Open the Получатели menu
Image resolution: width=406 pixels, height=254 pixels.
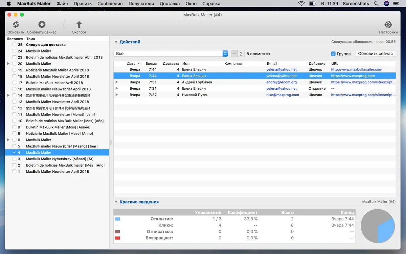[141, 4]
